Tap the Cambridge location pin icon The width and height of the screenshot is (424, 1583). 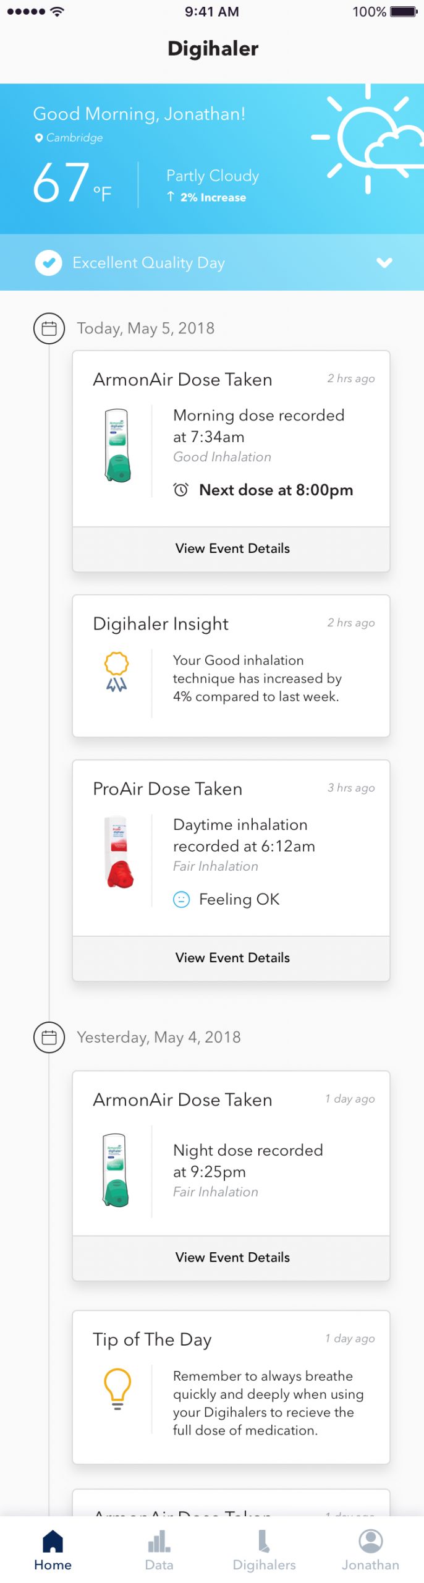pyautogui.click(x=39, y=138)
